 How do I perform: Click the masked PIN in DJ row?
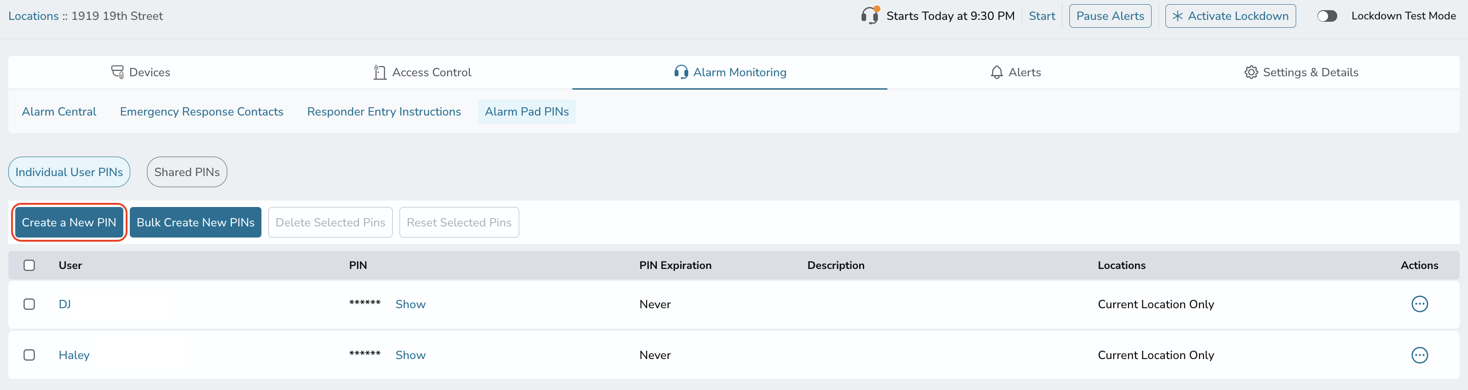[365, 303]
